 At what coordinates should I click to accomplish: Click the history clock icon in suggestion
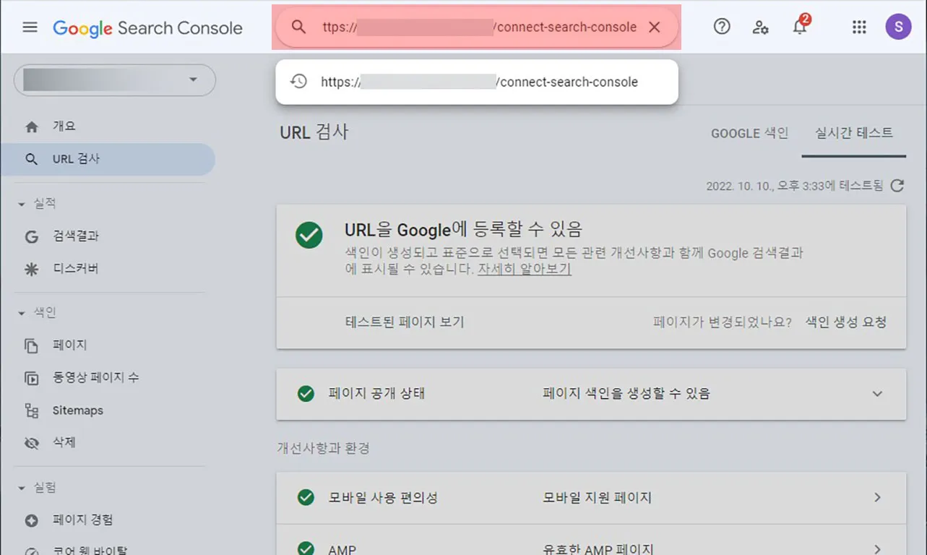298,82
